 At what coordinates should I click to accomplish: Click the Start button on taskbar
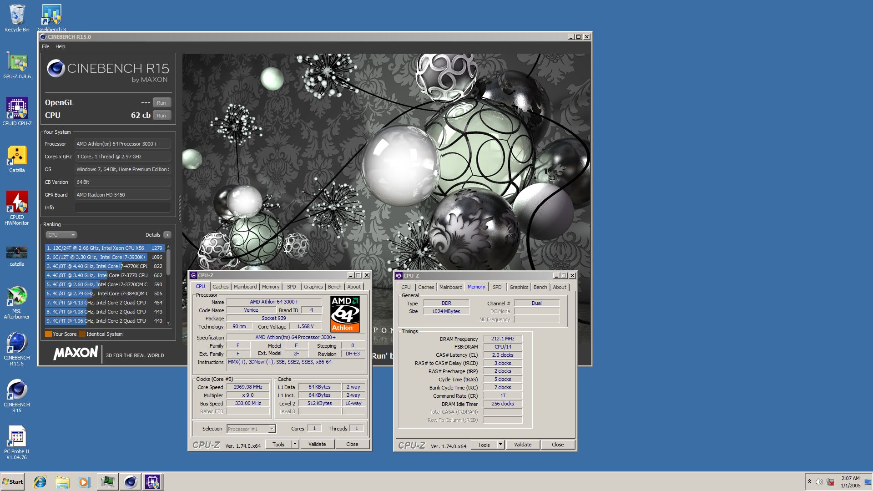13,481
